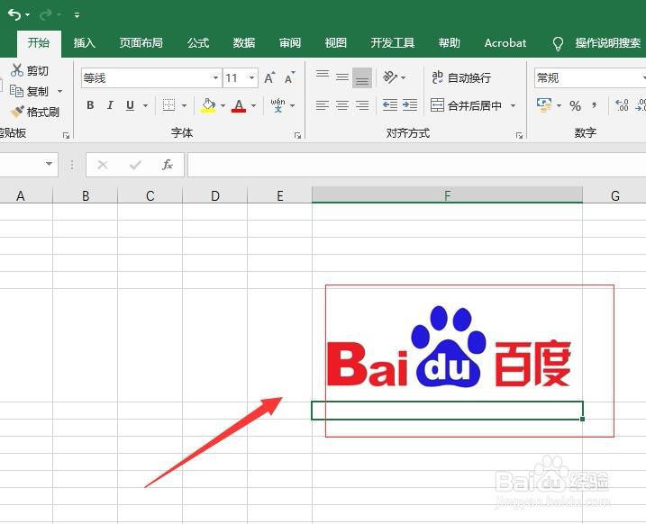Toggle Bold formatting
646x524 pixels.
90,105
